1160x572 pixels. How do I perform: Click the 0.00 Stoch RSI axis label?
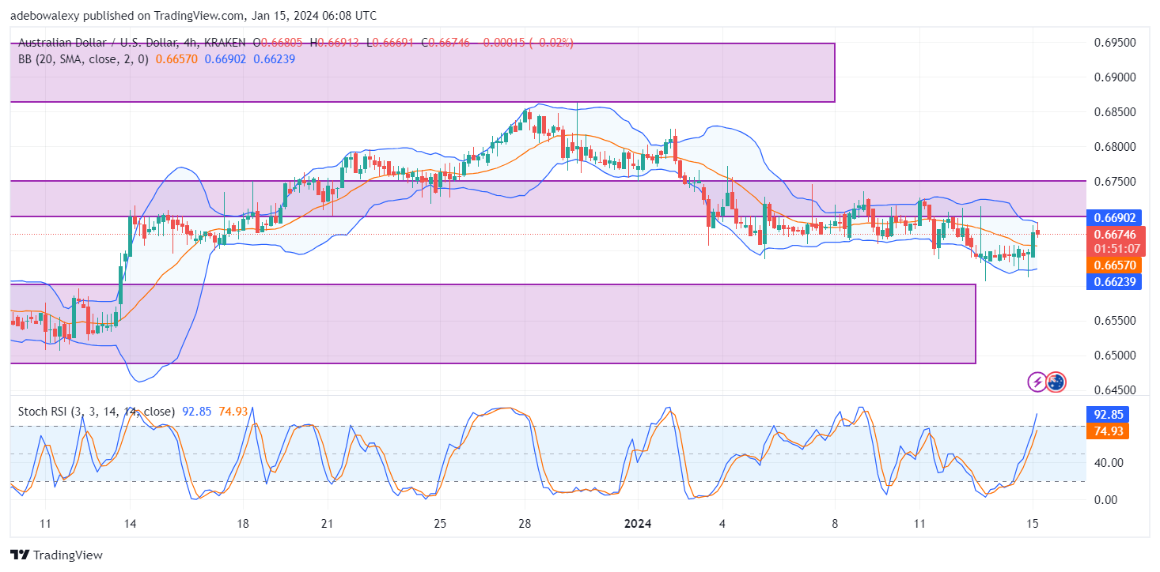(1105, 500)
